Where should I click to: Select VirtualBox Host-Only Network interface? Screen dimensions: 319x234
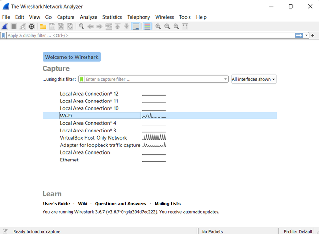(93, 138)
